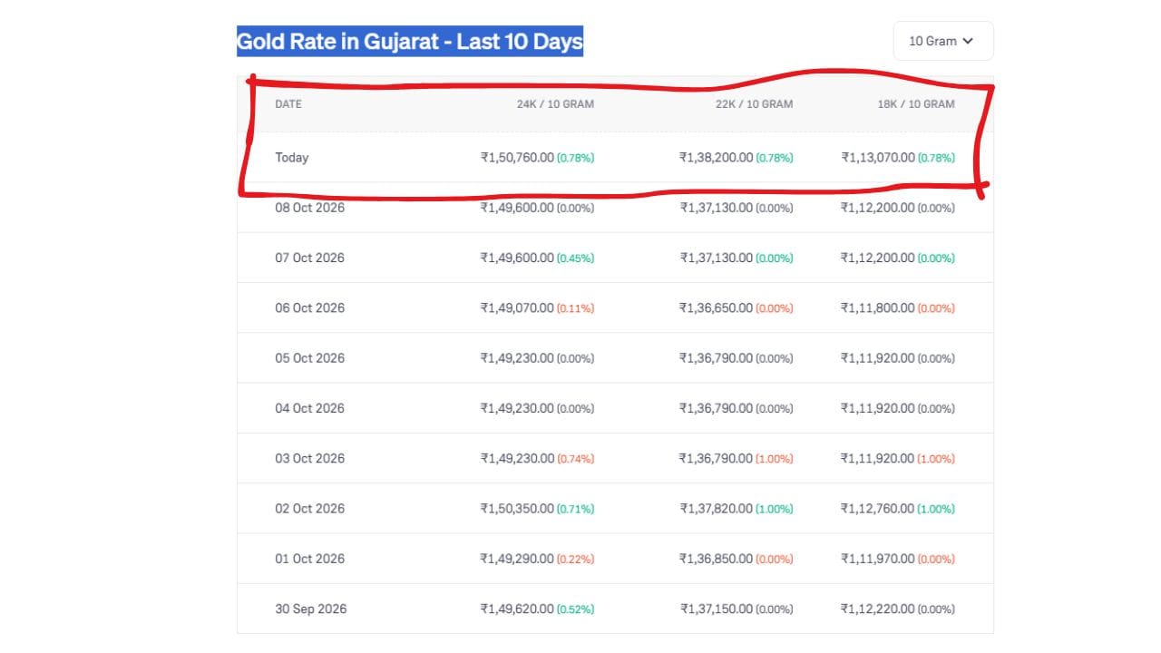This screenshot has width=1161, height=653.
Task: Click the 24K price ₹1,49,070.00
Action: coord(517,308)
